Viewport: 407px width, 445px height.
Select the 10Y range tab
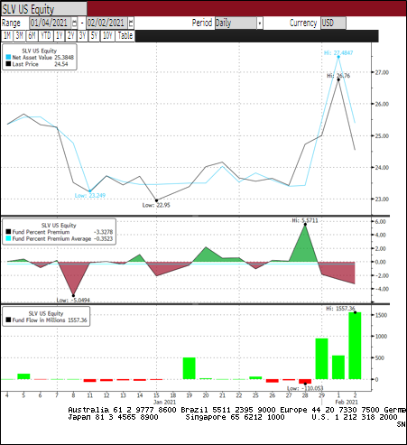point(107,36)
